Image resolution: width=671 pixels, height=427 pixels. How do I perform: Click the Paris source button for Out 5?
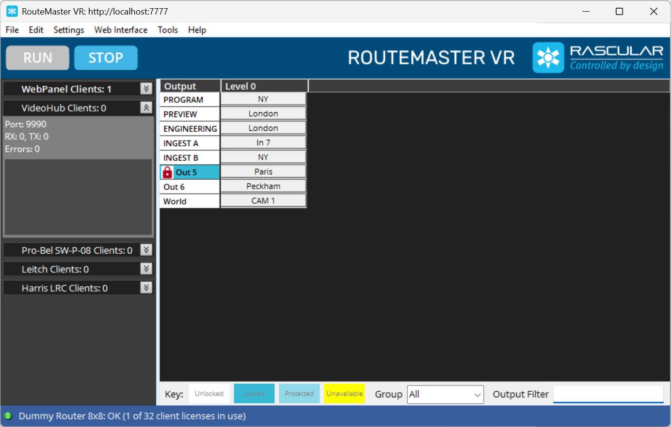pos(263,172)
